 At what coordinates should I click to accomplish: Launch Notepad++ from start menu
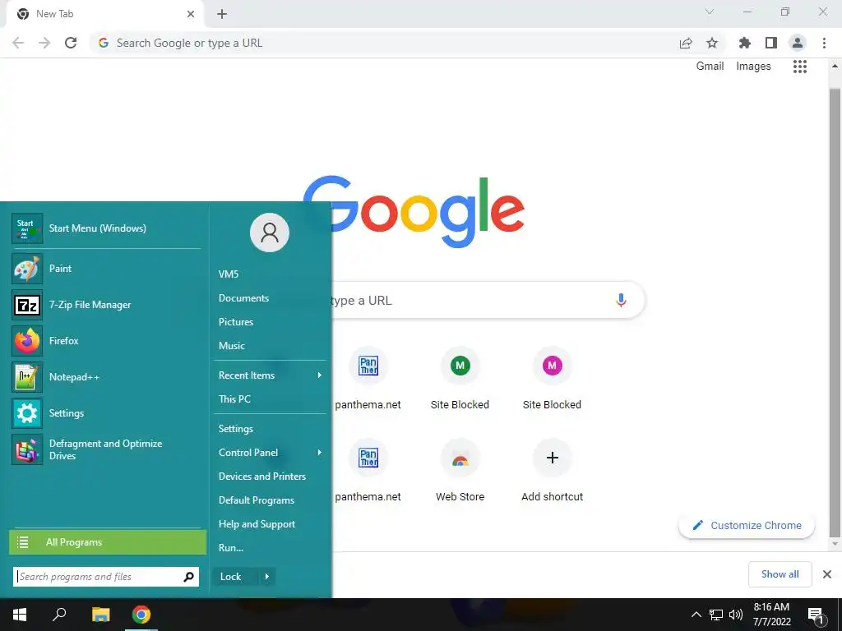106,376
